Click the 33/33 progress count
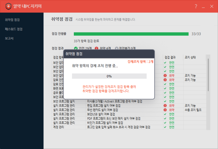Viewport: 218px width, 149px height. pos(196,34)
